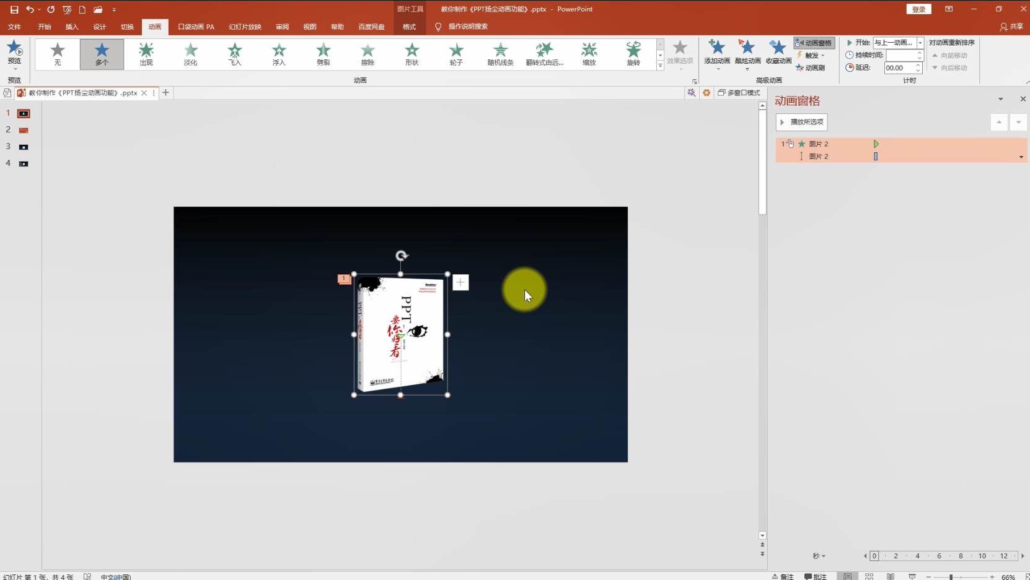Open the 秒 (seconds) timeline dropdown

tap(819, 556)
